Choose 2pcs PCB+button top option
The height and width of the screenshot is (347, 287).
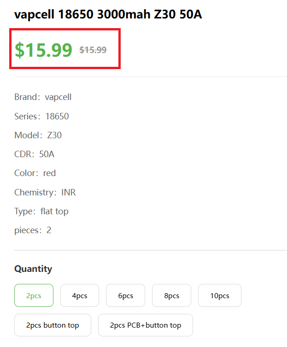pos(145,325)
